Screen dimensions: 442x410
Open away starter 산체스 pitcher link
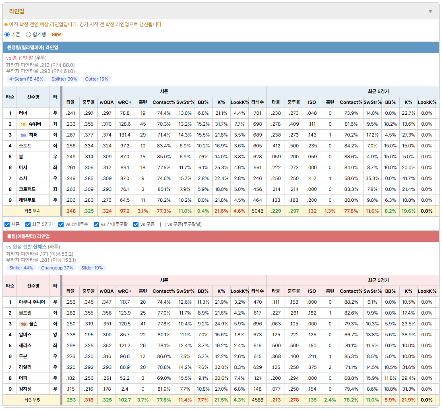(40, 247)
